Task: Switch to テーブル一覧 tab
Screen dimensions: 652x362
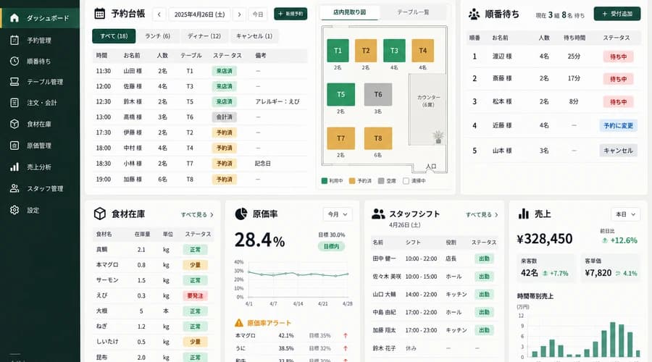Action: click(x=413, y=12)
